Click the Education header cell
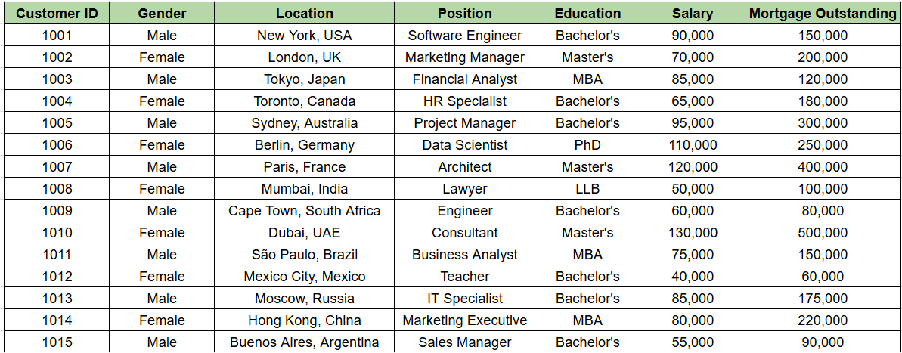 [x=587, y=14]
